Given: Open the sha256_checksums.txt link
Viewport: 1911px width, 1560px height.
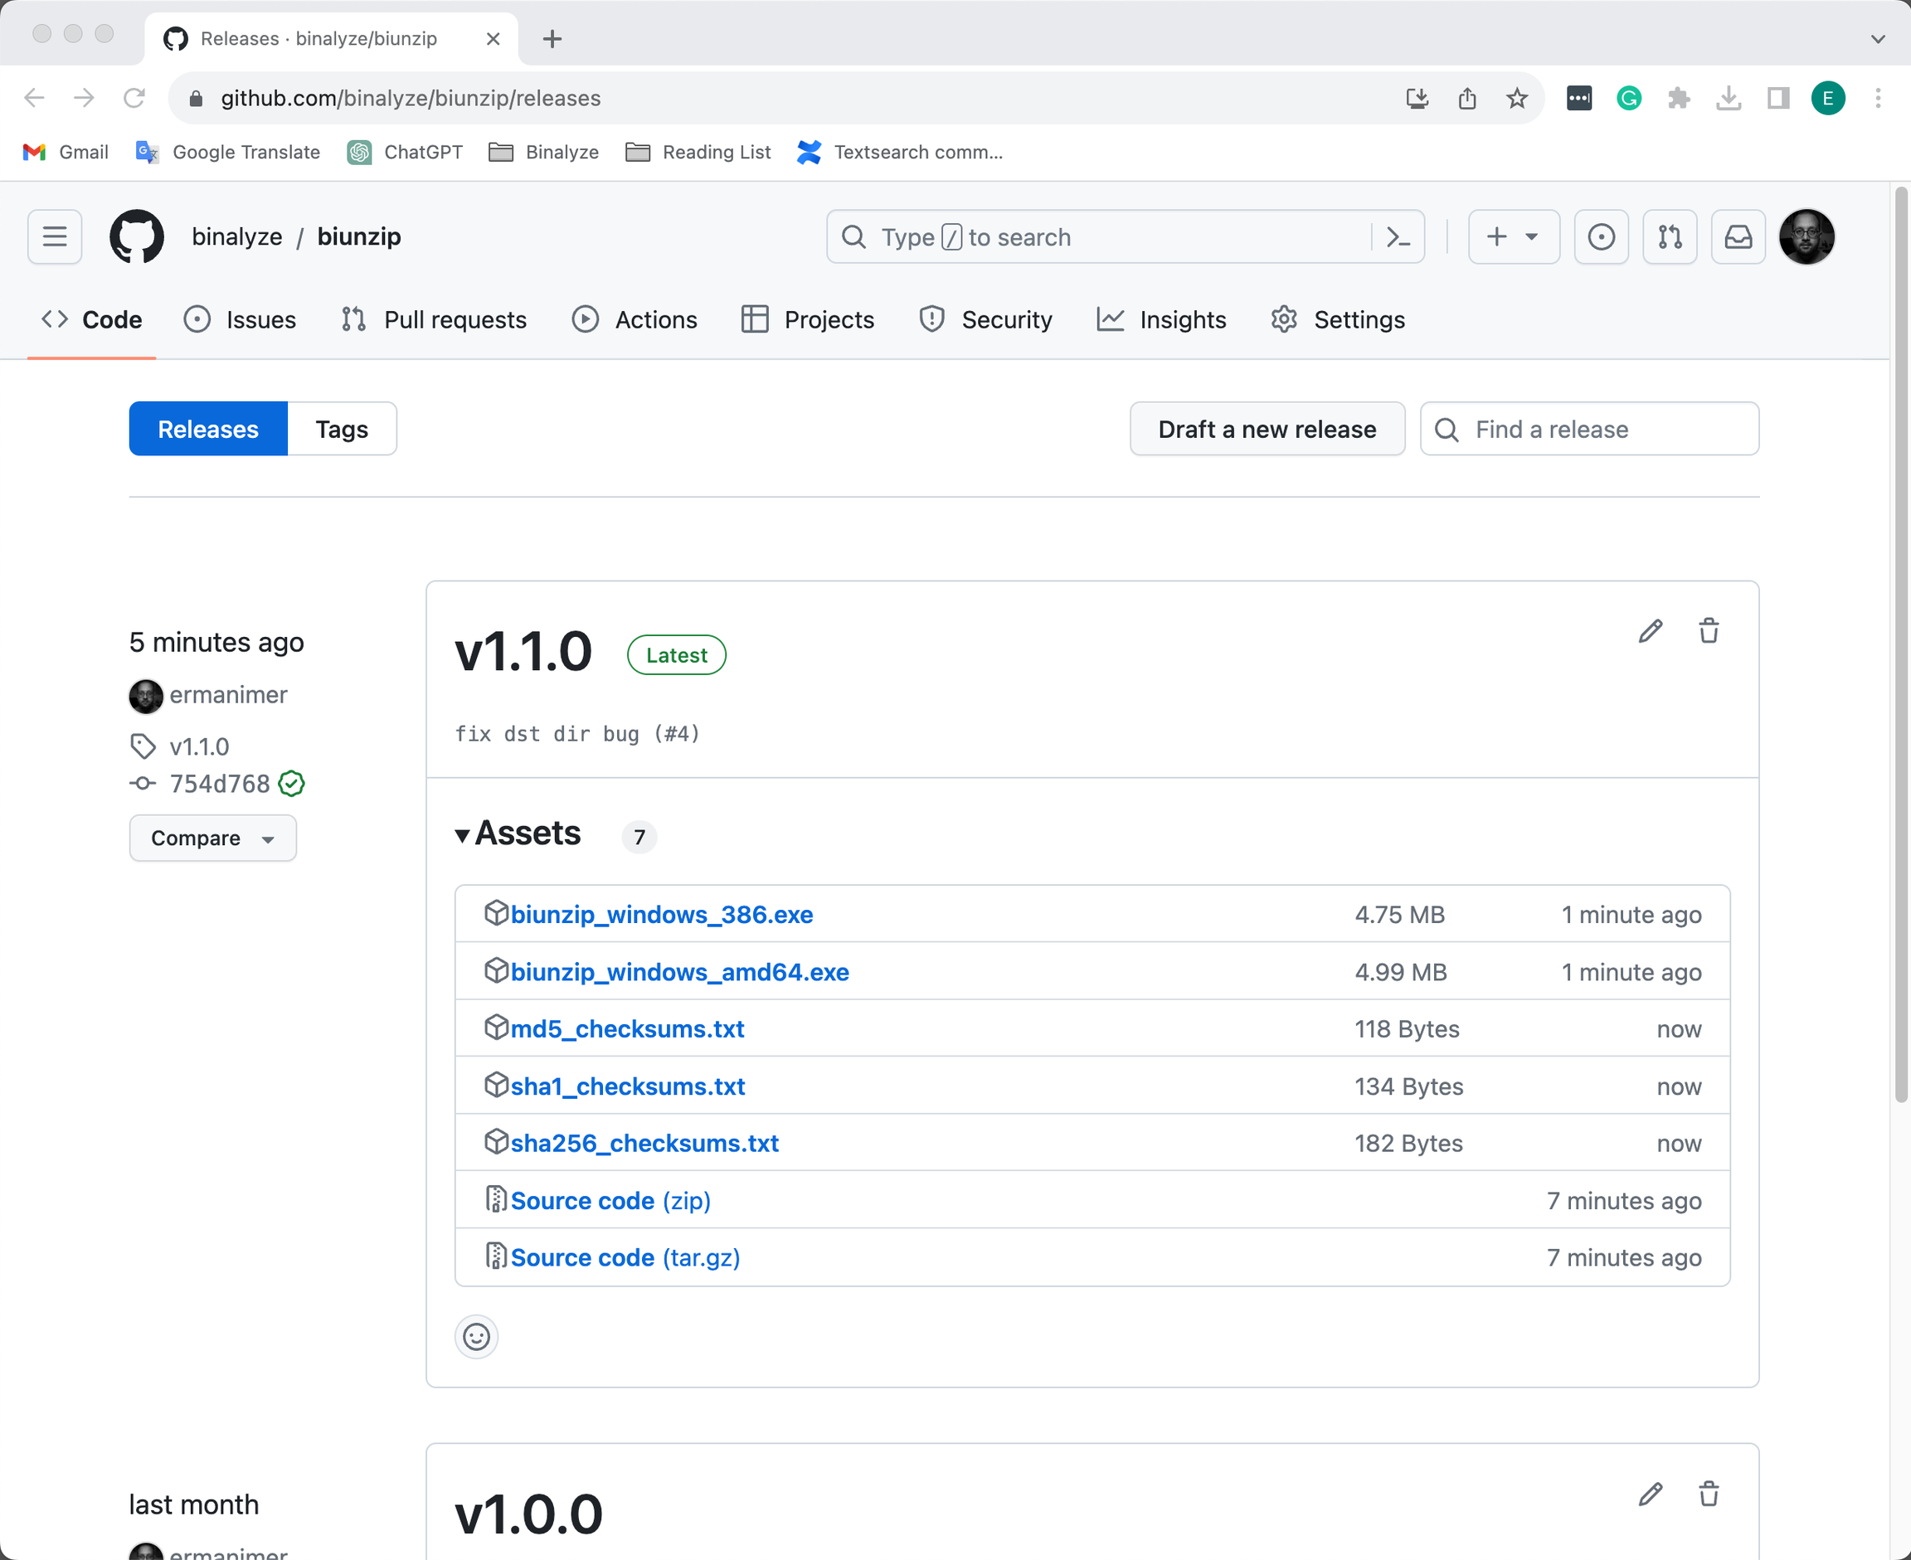Looking at the screenshot, I should coord(644,1143).
